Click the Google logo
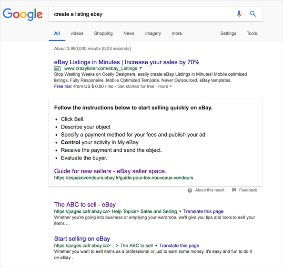 pos(23,14)
